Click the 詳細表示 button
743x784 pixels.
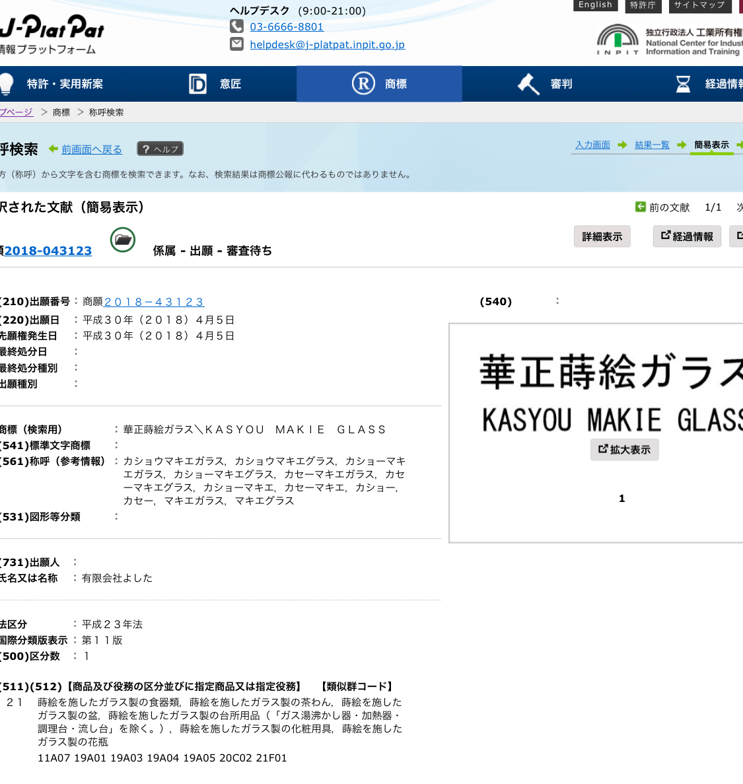click(602, 236)
